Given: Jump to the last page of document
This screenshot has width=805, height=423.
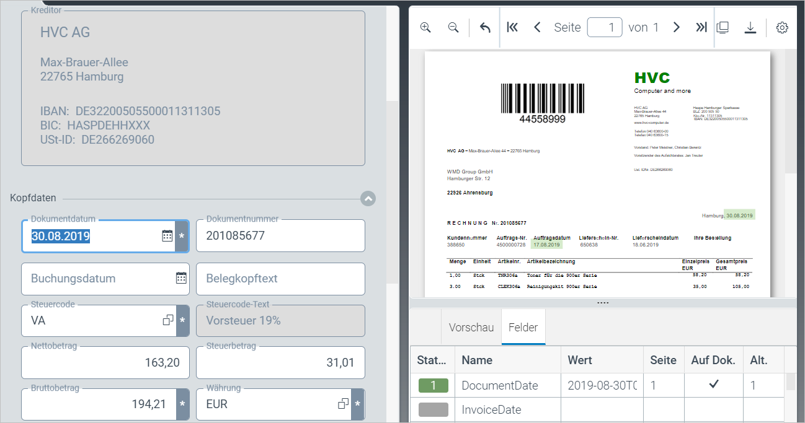Looking at the screenshot, I should tap(701, 27).
